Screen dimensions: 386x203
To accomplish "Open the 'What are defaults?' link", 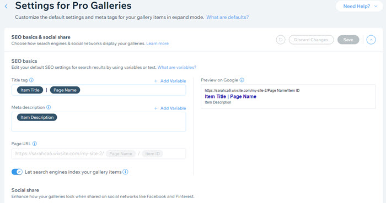I will (227, 17).
